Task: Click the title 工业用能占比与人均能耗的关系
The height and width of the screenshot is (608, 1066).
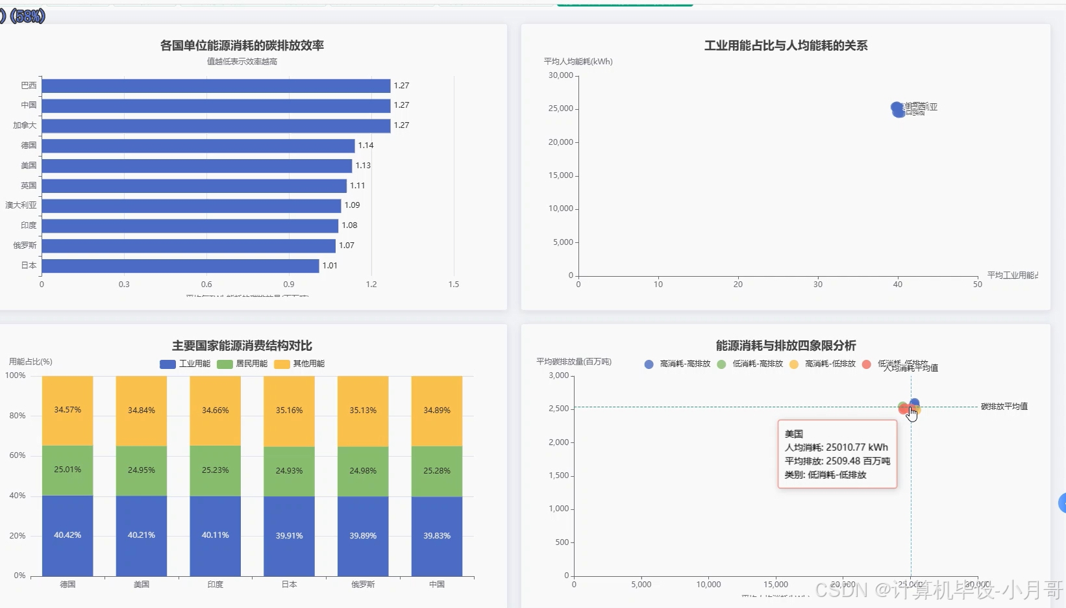Action: tap(786, 45)
